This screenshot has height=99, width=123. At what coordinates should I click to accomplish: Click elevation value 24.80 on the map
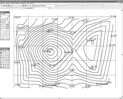click(109, 82)
